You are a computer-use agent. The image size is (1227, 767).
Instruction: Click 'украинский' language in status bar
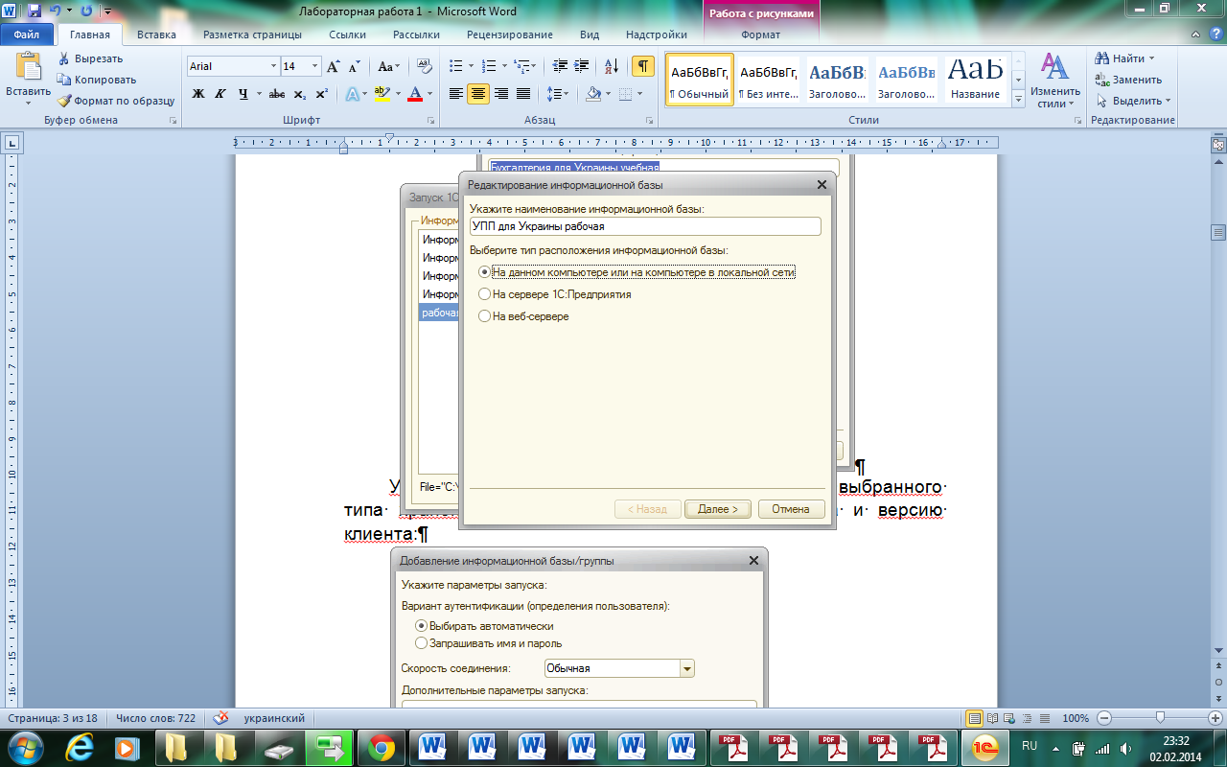coord(274,718)
